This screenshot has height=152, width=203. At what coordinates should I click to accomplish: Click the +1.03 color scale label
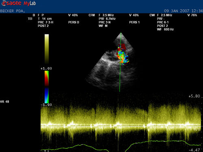[46, 69]
